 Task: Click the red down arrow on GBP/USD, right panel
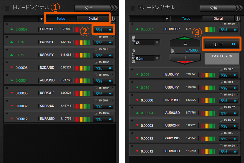[137, 138]
